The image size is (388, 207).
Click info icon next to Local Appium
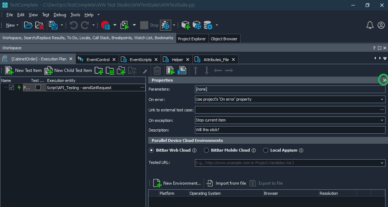[301, 150]
